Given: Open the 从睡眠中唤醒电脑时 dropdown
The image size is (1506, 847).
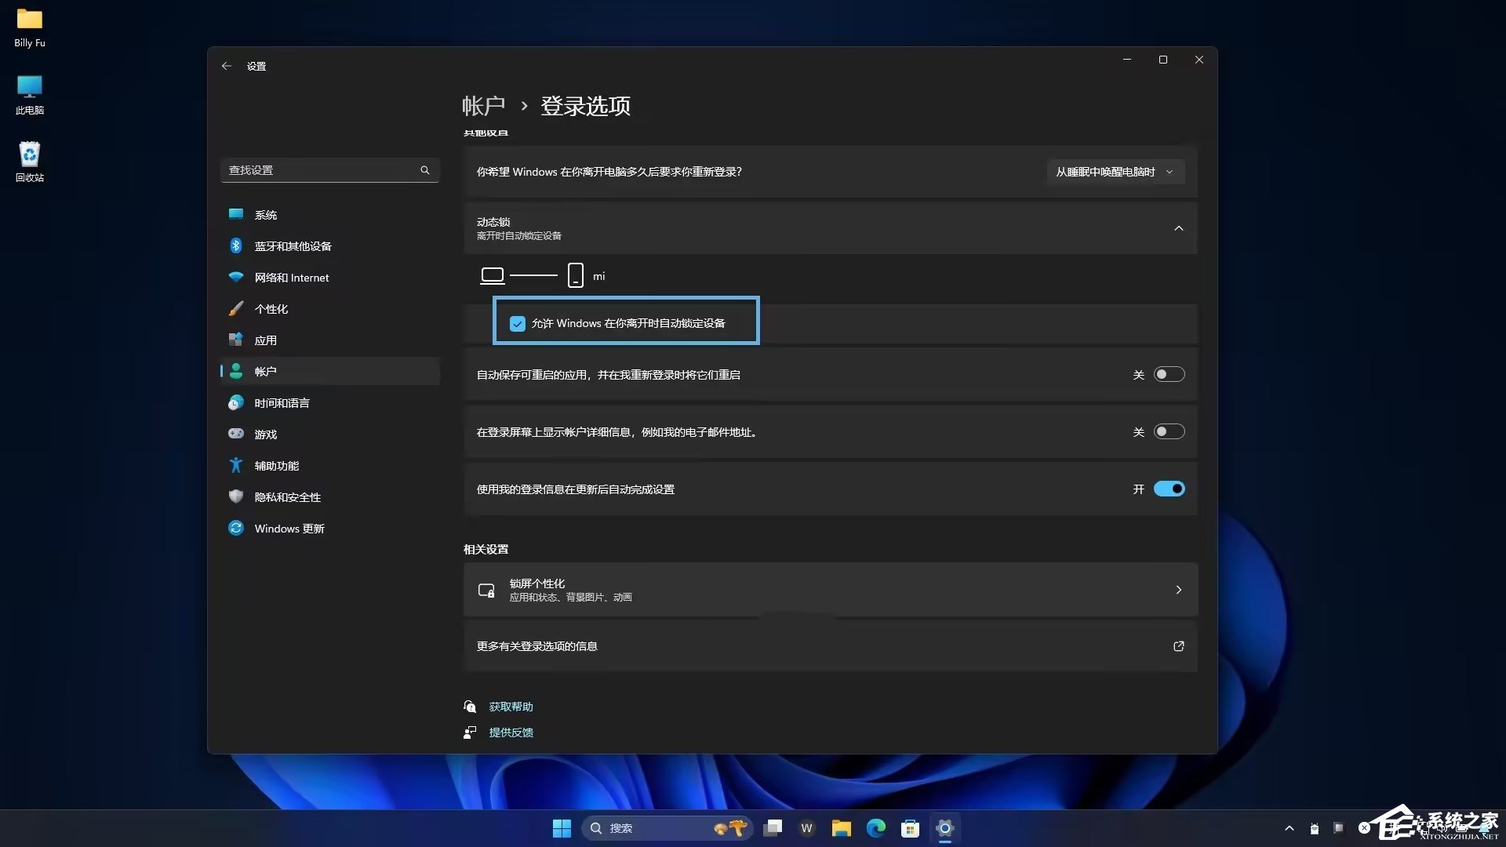Looking at the screenshot, I should [1115, 172].
